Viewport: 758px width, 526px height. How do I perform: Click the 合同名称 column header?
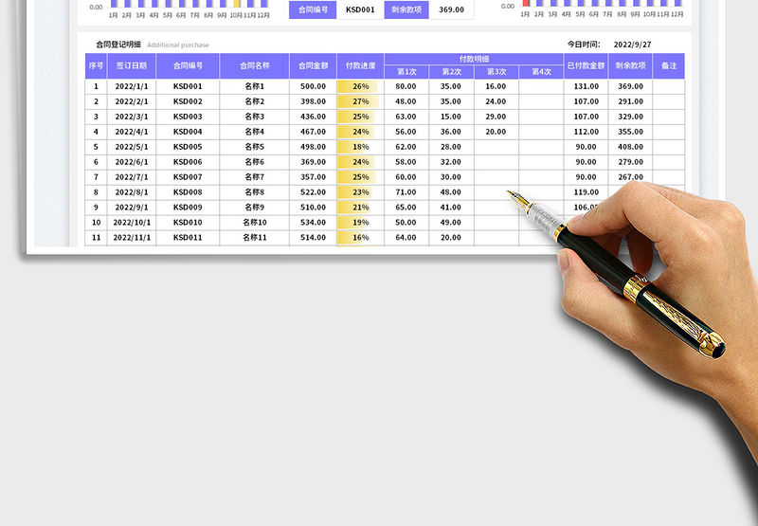click(x=255, y=65)
